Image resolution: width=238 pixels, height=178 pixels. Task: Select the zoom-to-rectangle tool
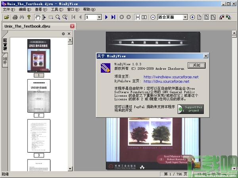pos(65,17)
